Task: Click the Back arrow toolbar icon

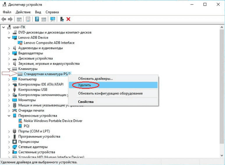Action: coord(4,19)
